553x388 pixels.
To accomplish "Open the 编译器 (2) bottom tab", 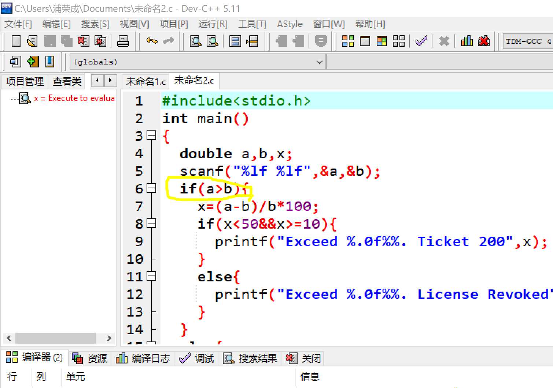I will point(34,357).
